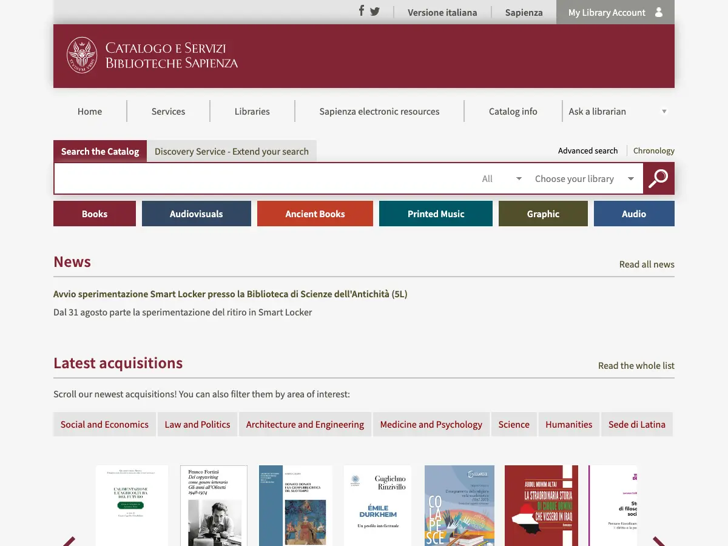The width and height of the screenshot is (728, 546).
Task: Open the Donato Donati book cover
Action: pos(295,505)
